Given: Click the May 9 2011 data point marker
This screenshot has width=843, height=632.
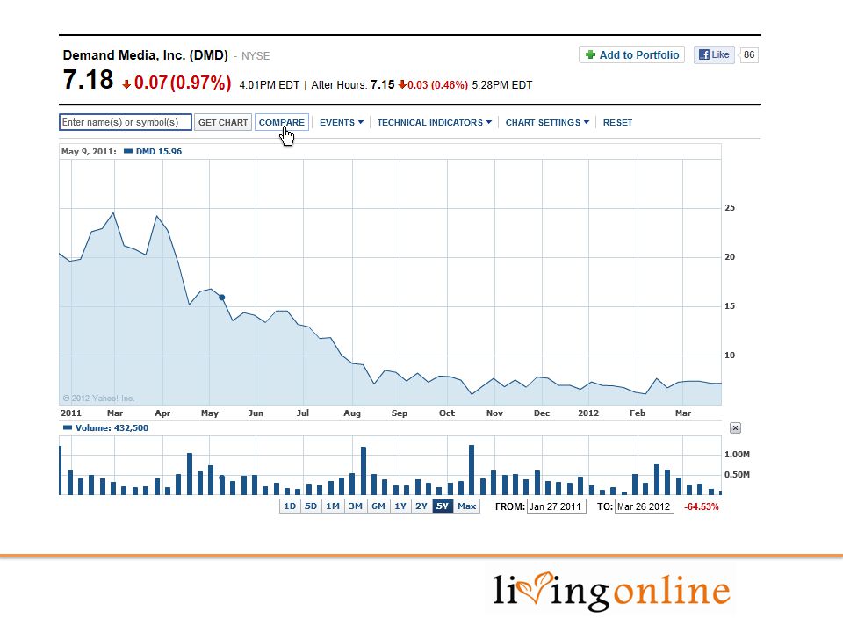Looking at the screenshot, I should 221,298.
